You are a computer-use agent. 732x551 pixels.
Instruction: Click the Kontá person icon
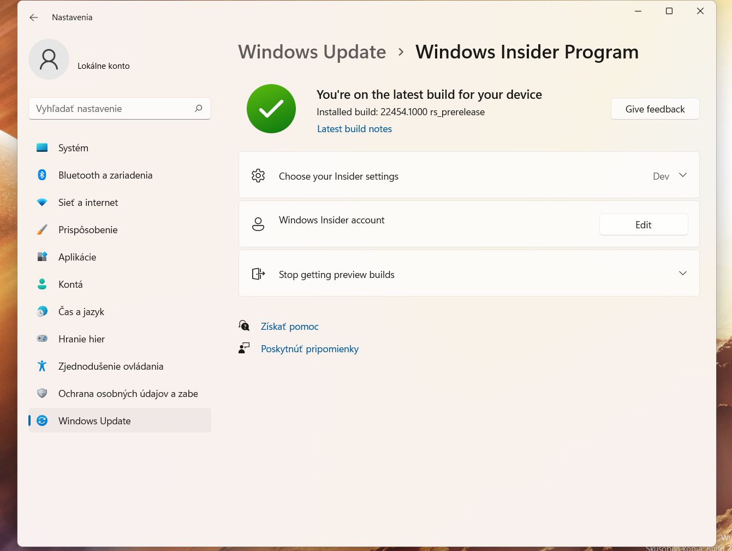click(x=42, y=284)
